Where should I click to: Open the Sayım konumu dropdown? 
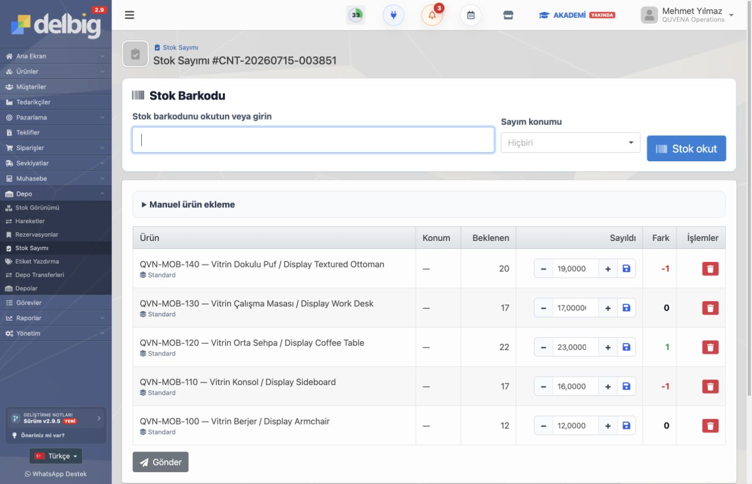tap(570, 142)
